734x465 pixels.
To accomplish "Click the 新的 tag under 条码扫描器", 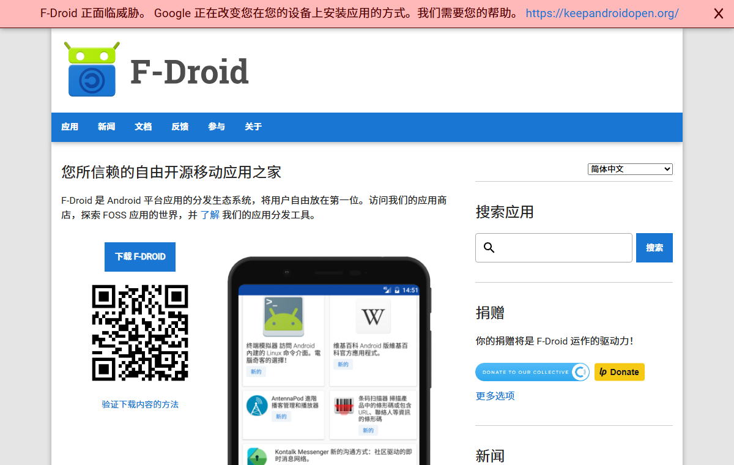I will coord(368,431).
